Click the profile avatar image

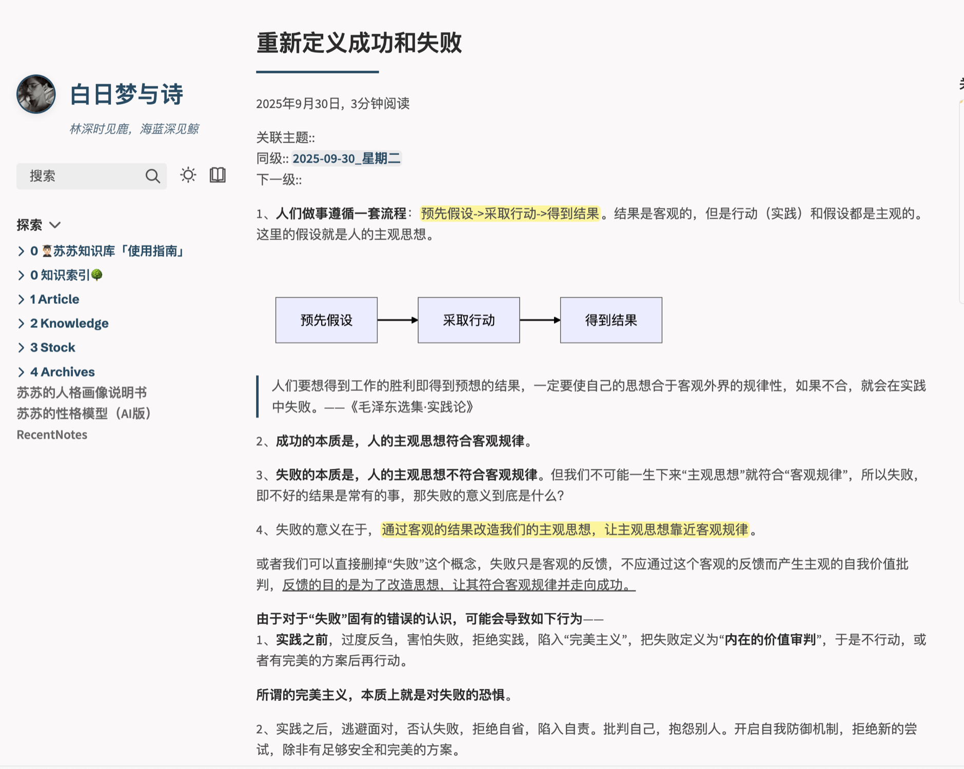click(36, 94)
